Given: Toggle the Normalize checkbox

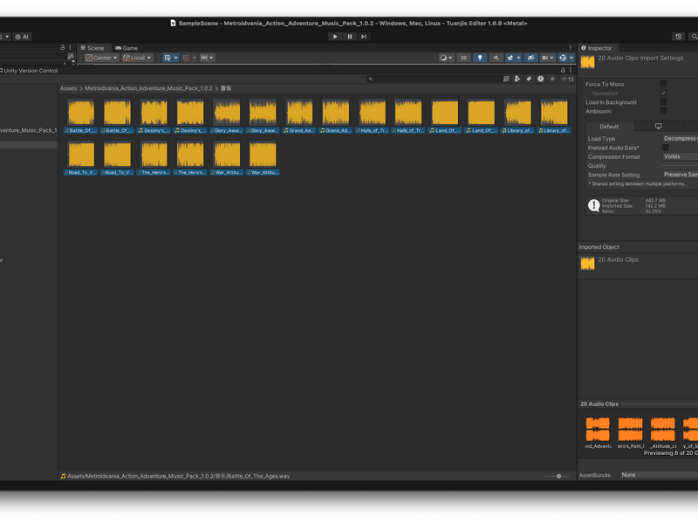Looking at the screenshot, I should pos(663,93).
